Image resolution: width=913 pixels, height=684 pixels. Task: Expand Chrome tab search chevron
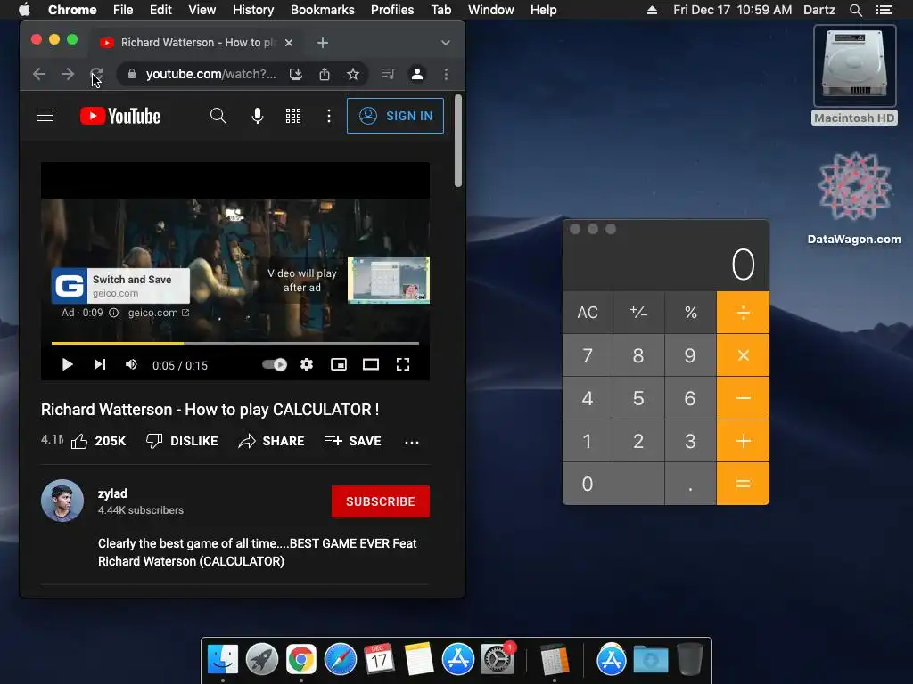[446, 43]
